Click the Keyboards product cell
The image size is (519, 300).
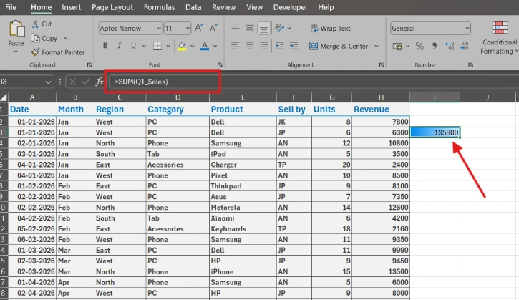243,229
